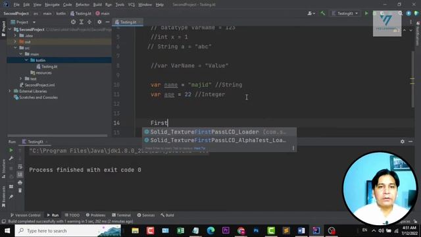This screenshot has width=421, height=237.
Task: Open Excel from taskbar
Action: (180, 230)
